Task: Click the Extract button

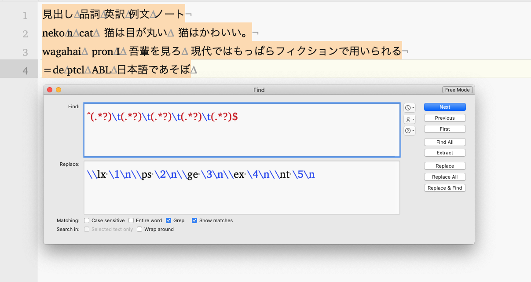Action: [444, 152]
